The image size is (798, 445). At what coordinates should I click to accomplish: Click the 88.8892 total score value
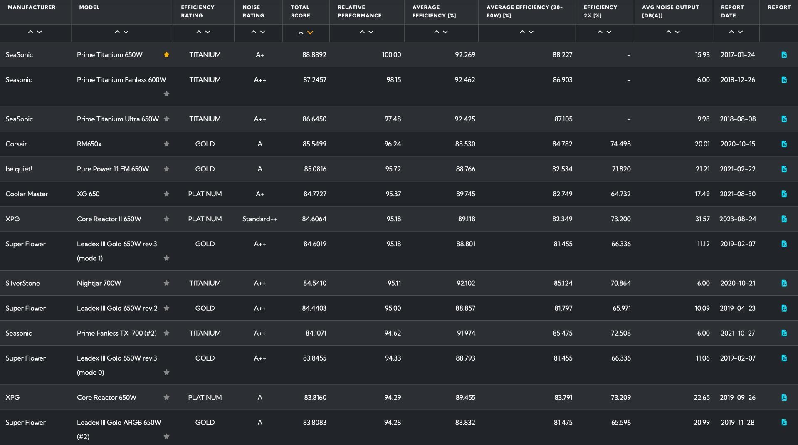tap(314, 55)
